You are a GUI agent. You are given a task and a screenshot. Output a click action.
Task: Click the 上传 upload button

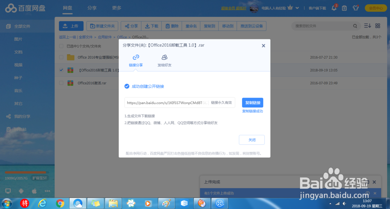pyautogui.click(x=71, y=26)
